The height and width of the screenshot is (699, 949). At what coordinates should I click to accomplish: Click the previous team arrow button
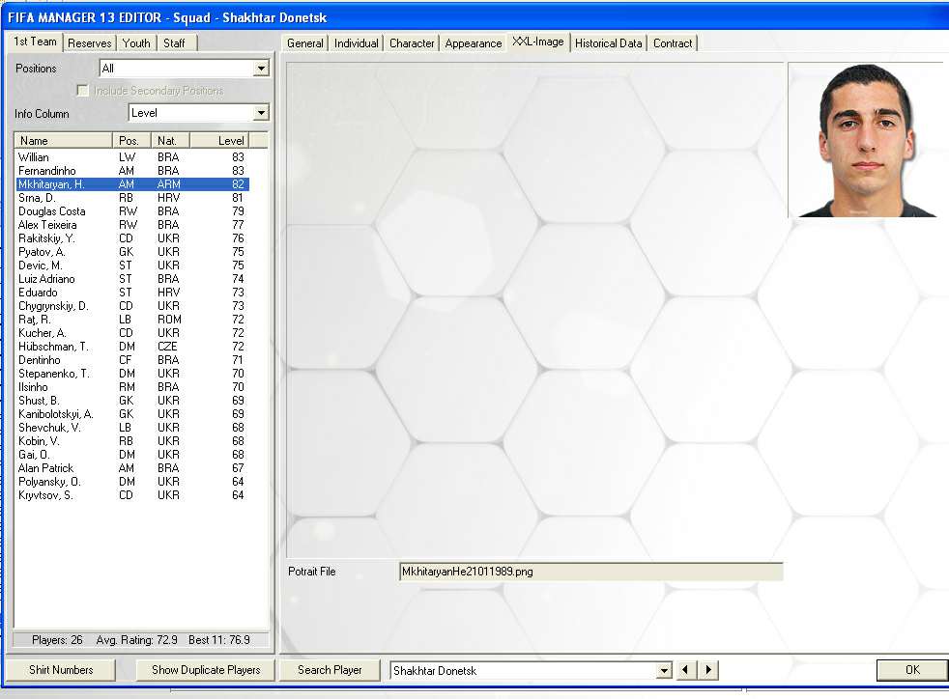(x=686, y=670)
